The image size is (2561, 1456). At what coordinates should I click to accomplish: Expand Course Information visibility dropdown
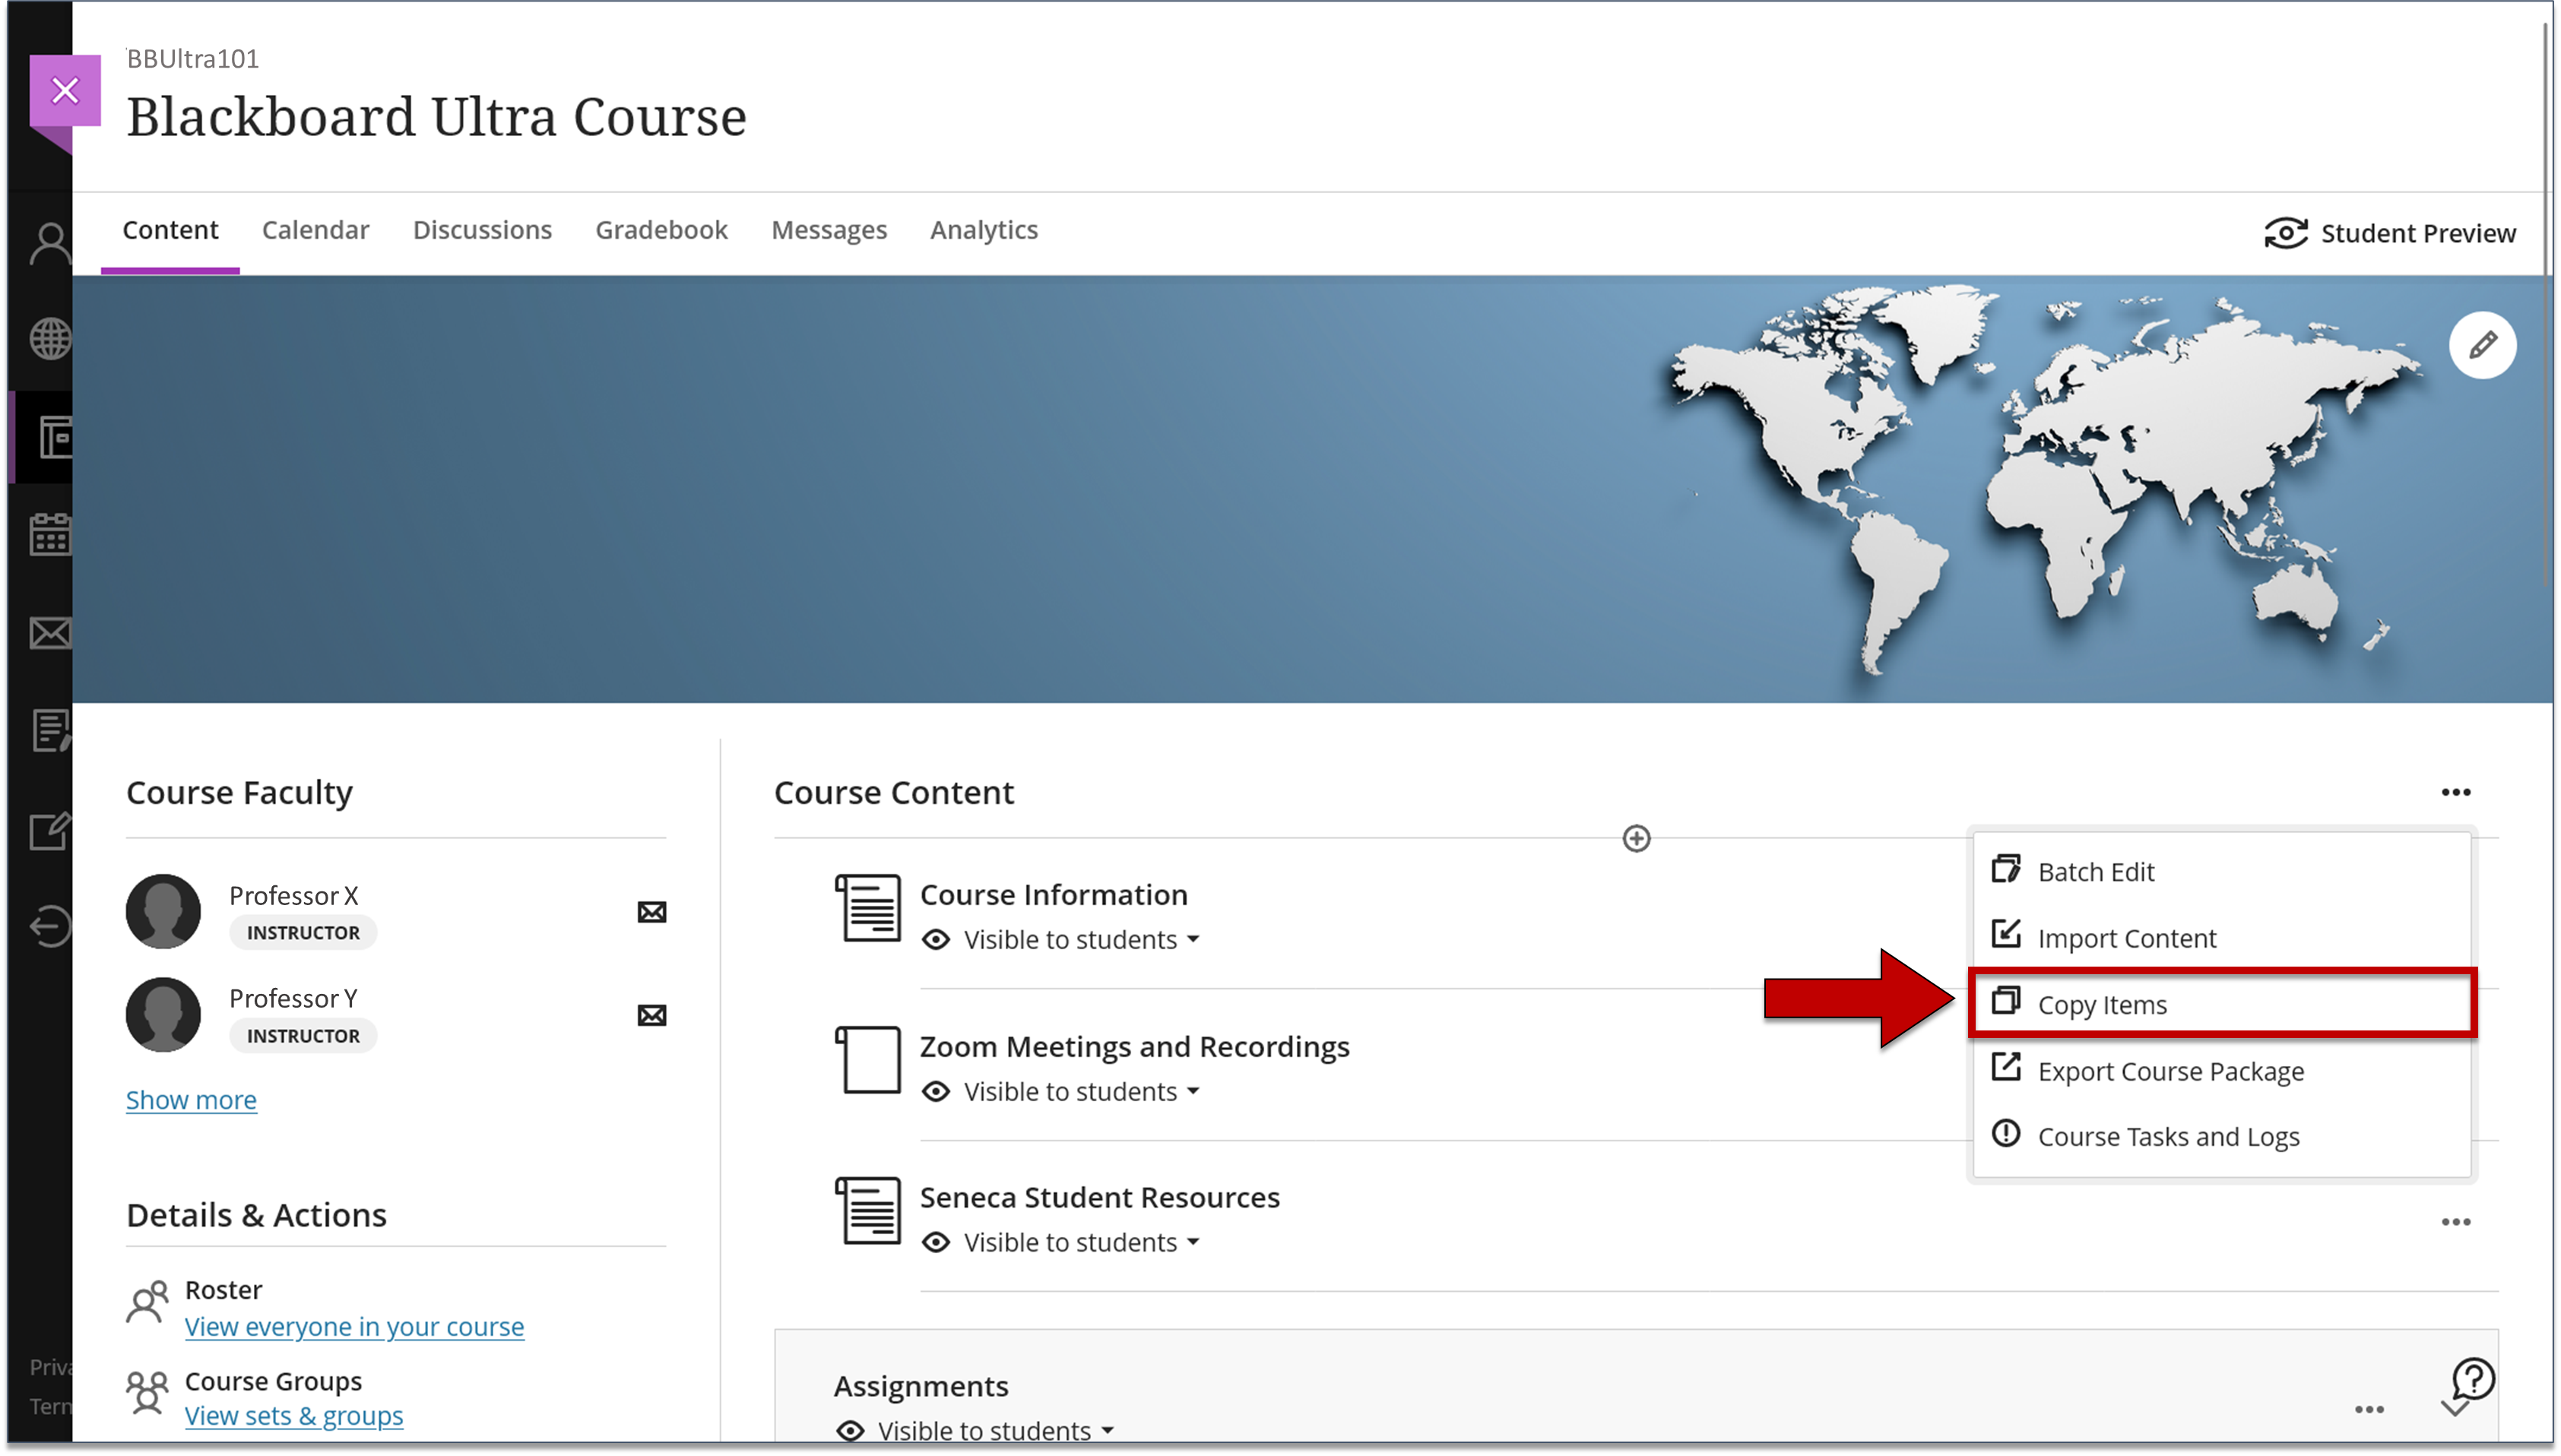[x=1193, y=940]
